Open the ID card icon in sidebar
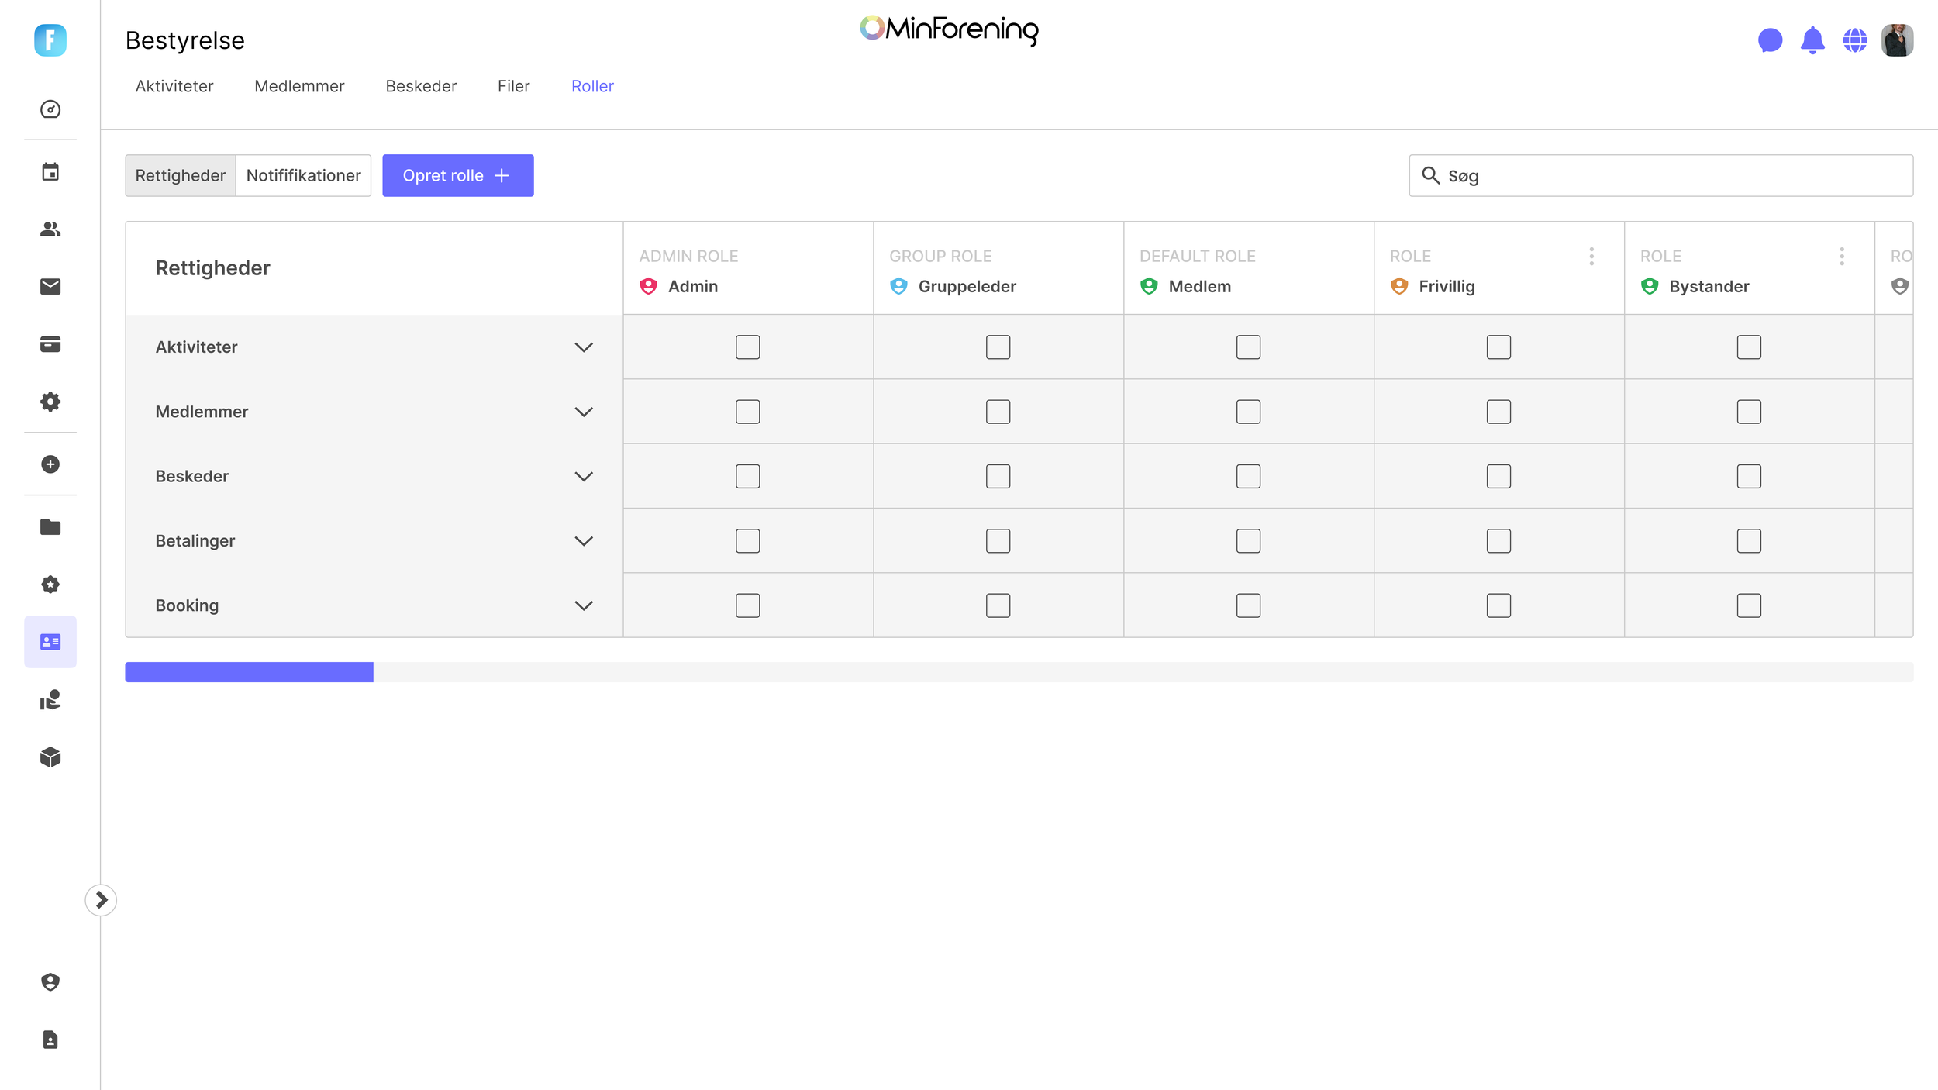This screenshot has height=1090, width=1938. [x=50, y=642]
